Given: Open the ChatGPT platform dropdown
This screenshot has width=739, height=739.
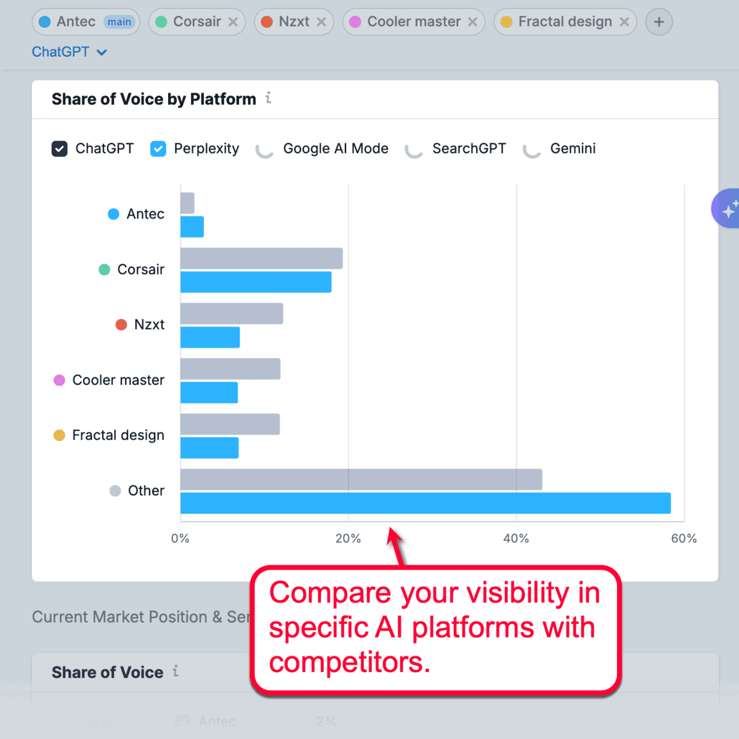Looking at the screenshot, I should 61,52.
